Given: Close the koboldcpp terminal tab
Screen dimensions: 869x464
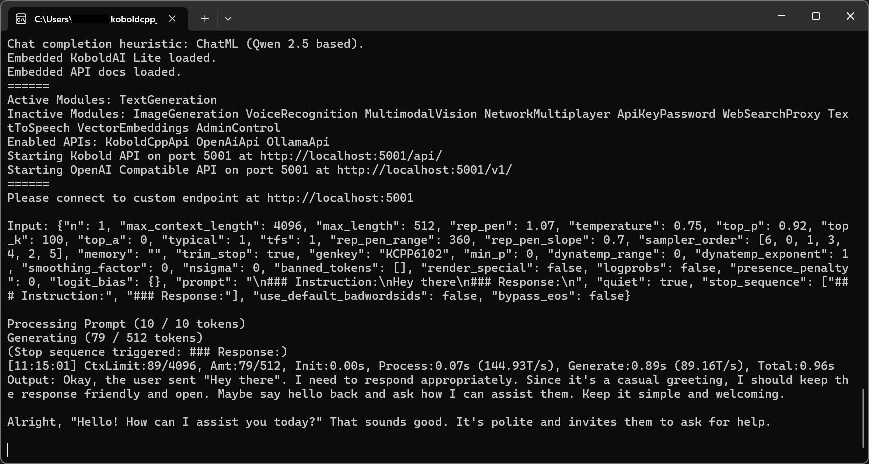Looking at the screenshot, I should click(x=172, y=19).
